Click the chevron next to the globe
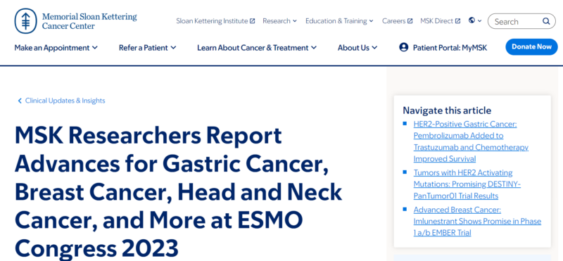Viewport: 563px width, 261px height. 480,21
